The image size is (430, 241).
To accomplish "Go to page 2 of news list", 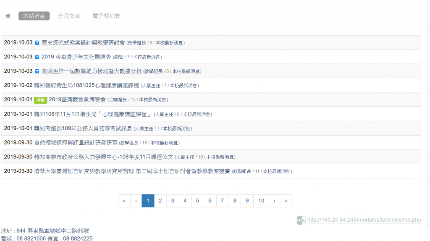I will click(160, 201).
